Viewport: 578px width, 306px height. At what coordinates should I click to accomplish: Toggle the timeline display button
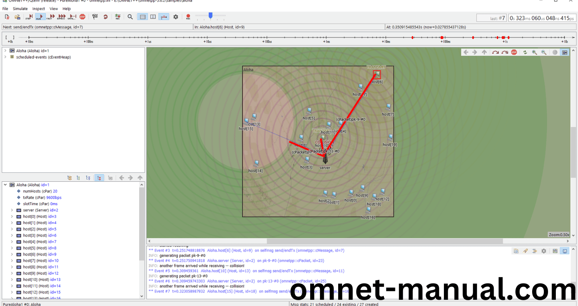click(164, 17)
